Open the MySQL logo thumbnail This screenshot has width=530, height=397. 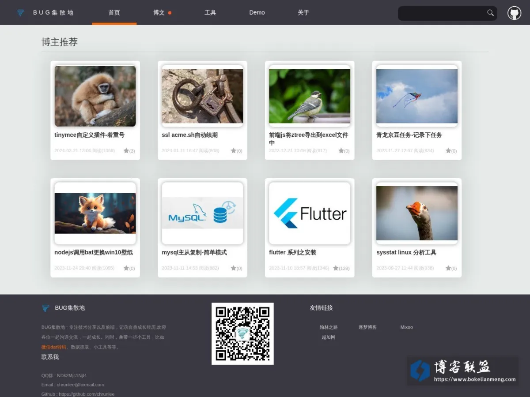[202, 213]
